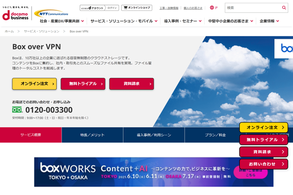Open 個人のお客さま link
This screenshot has width=293, height=195.
[x=193, y=8]
